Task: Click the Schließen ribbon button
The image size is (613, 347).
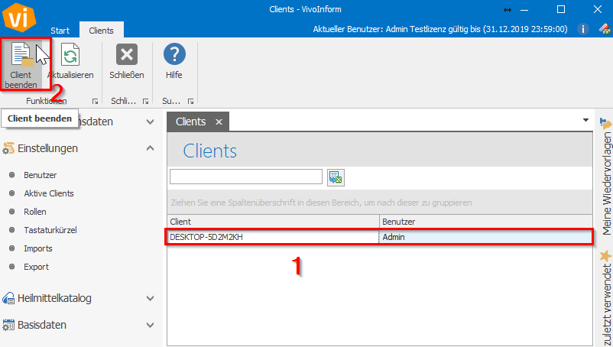Action: [x=127, y=61]
